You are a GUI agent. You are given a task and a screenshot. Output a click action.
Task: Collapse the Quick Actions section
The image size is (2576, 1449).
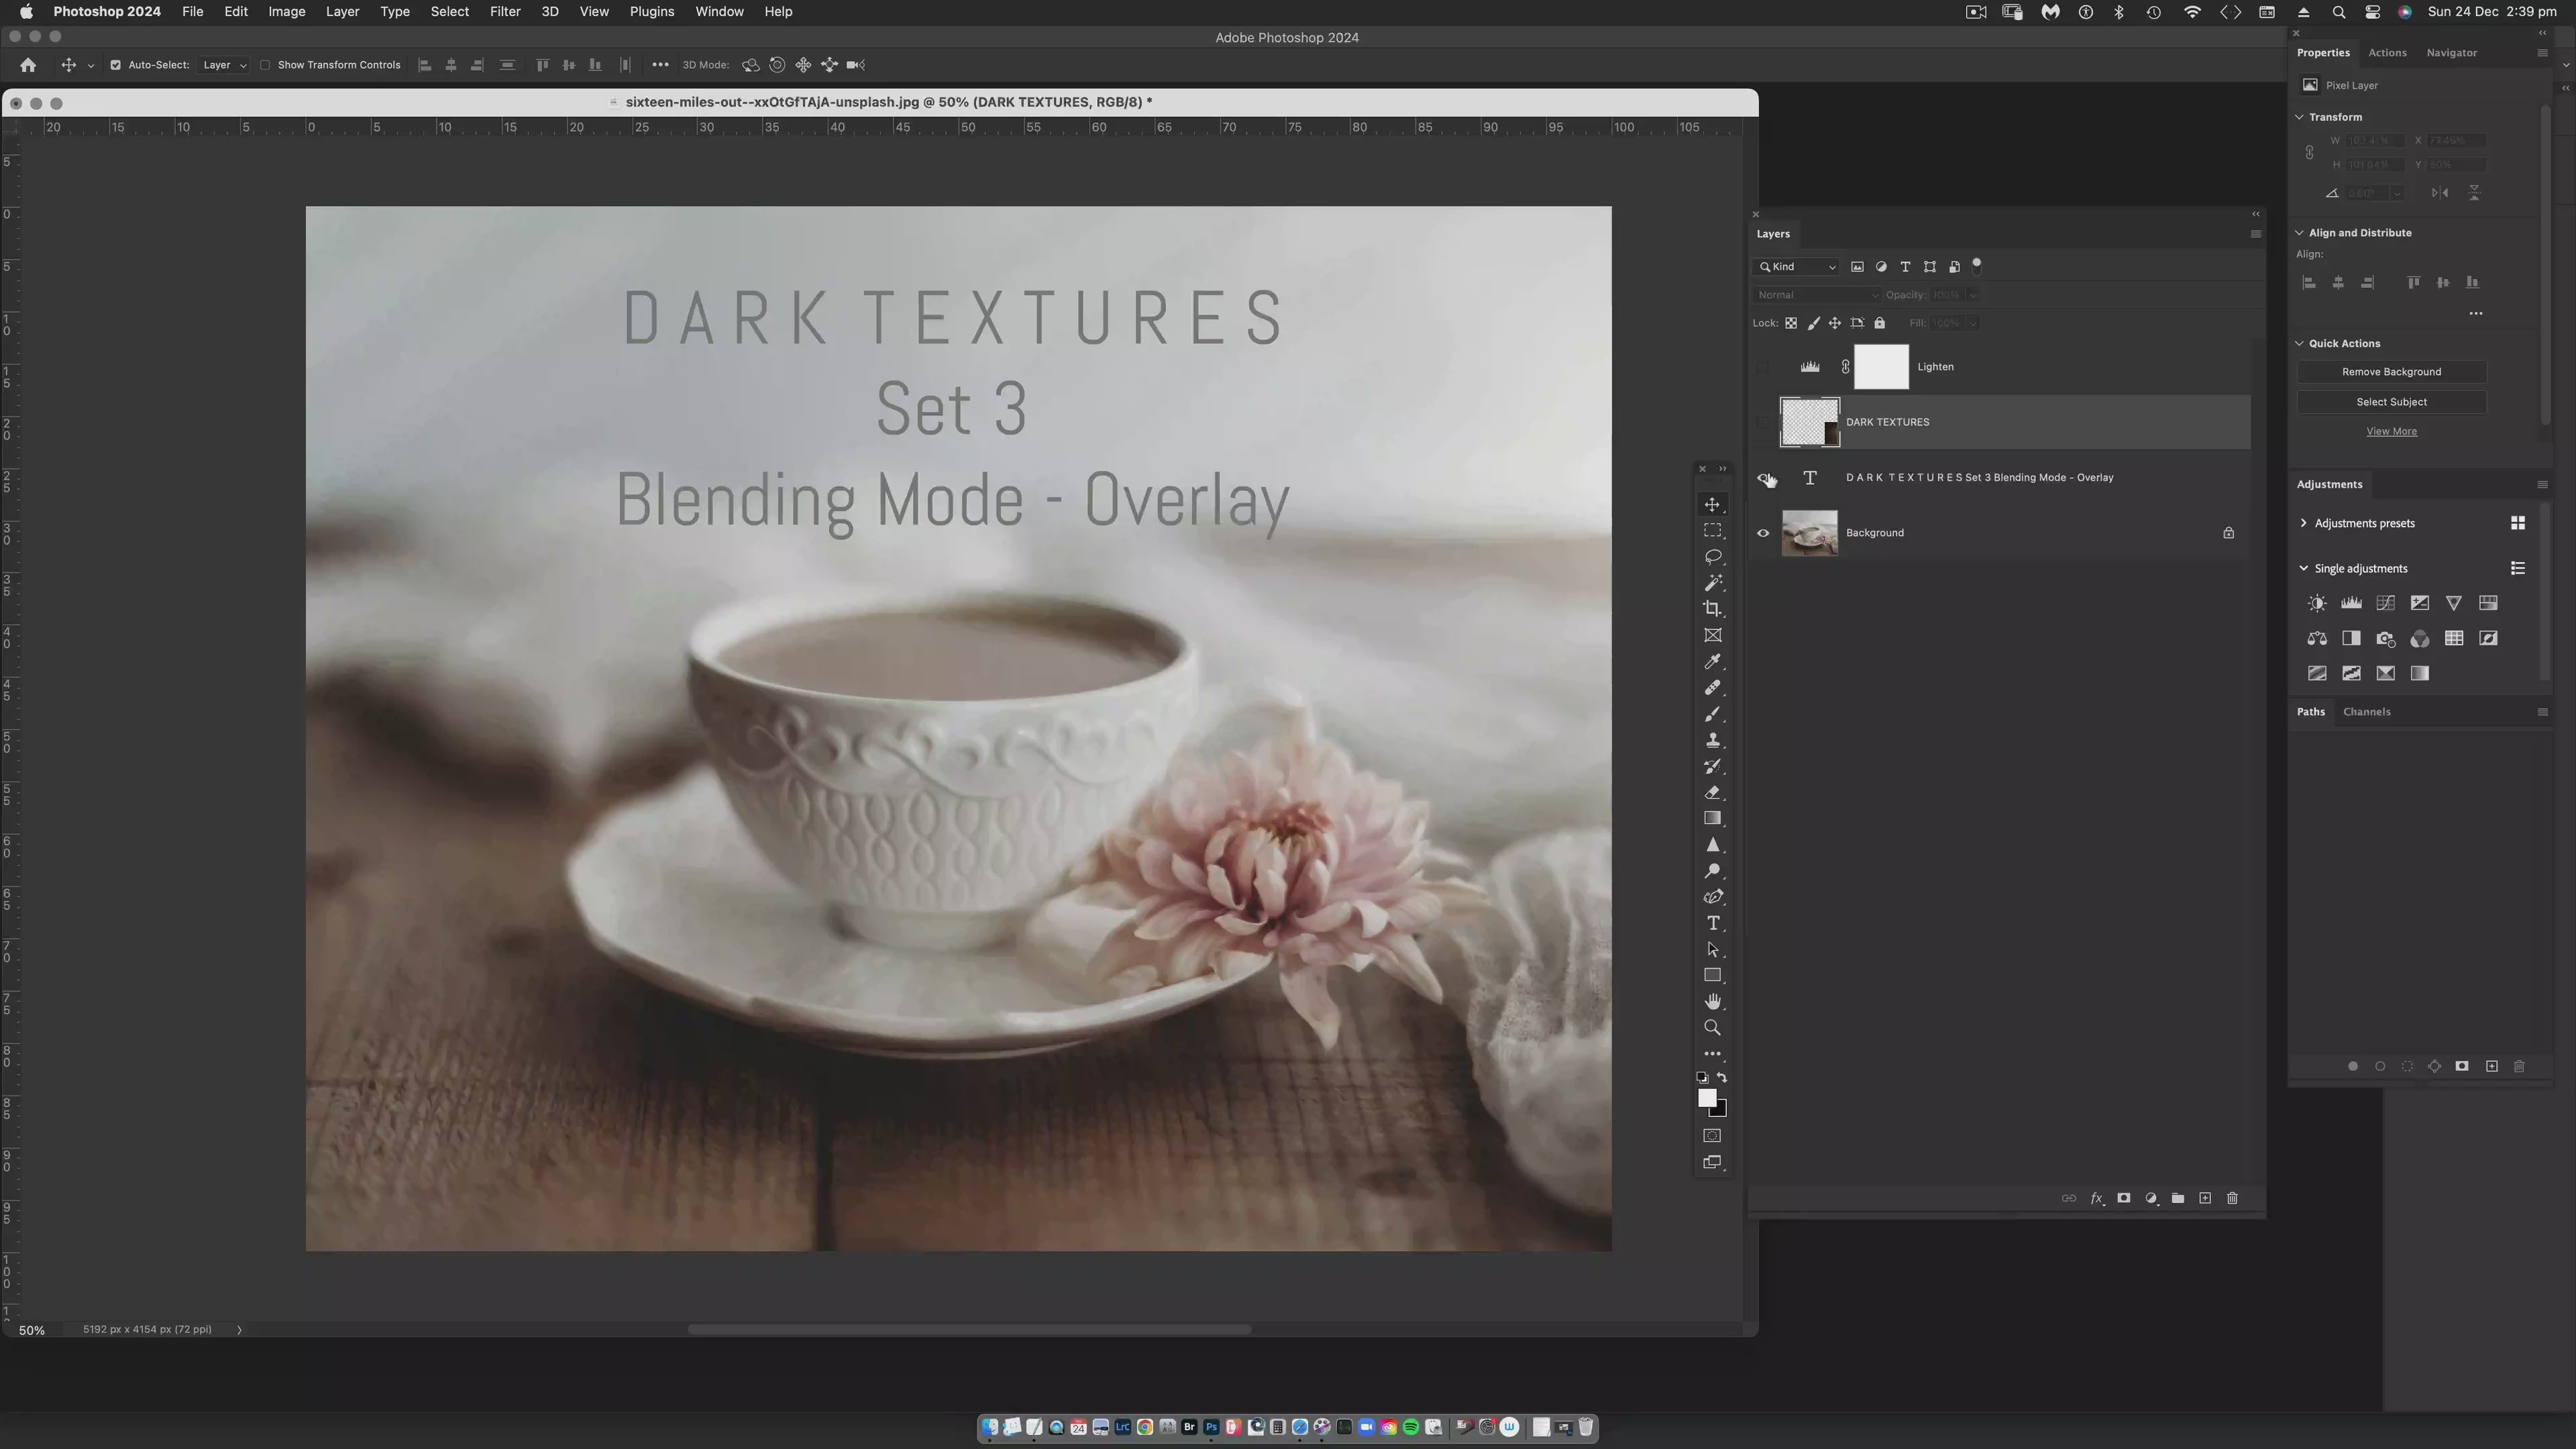[x=2299, y=343]
